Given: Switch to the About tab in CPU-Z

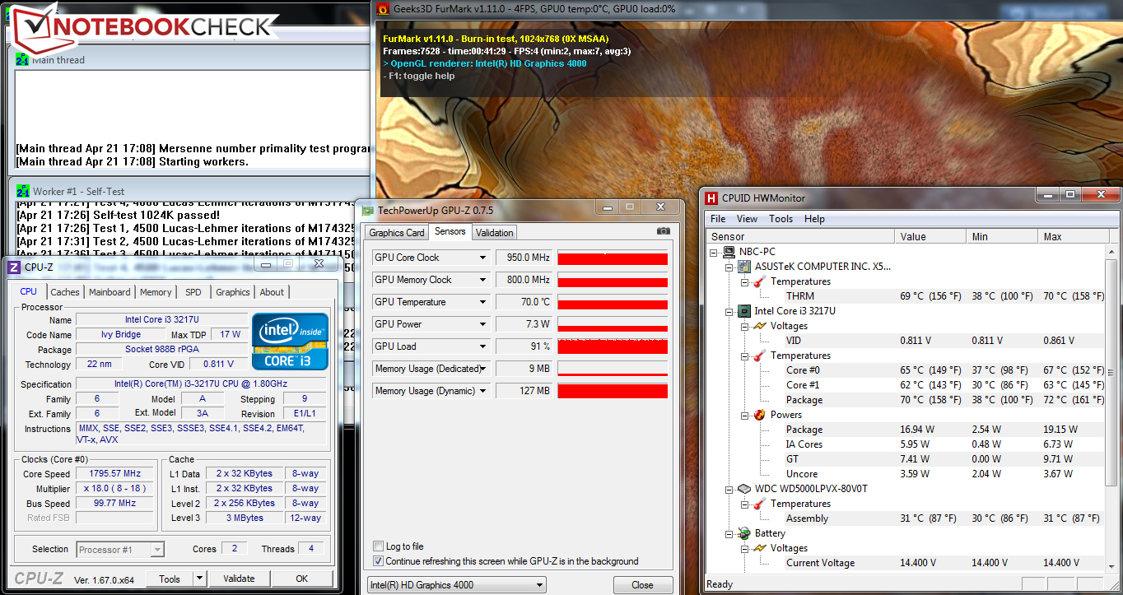Looking at the screenshot, I should [x=272, y=292].
